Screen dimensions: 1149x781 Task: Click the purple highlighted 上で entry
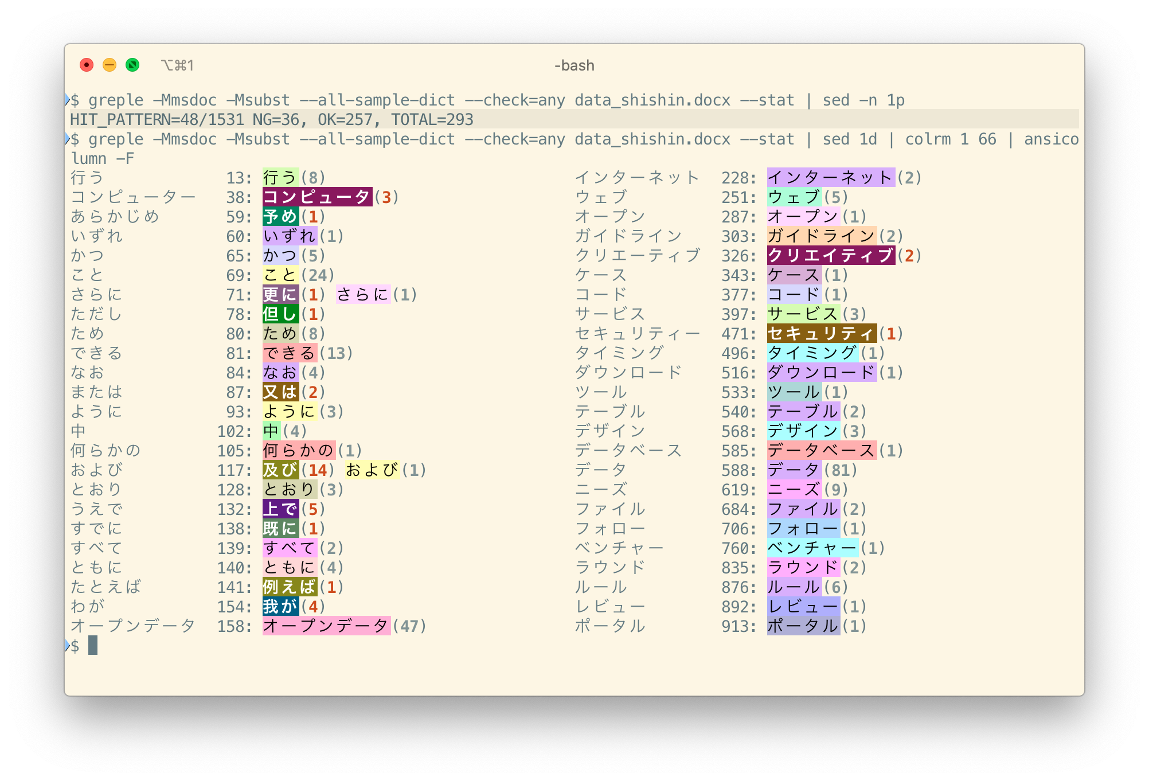(280, 509)
